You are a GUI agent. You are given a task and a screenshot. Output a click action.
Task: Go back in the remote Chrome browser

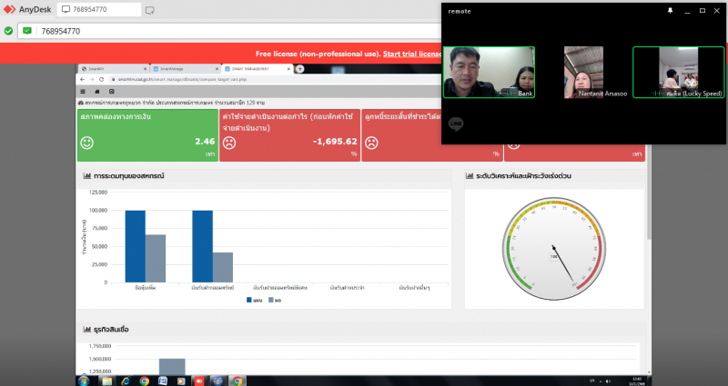(x=82, y=79)
